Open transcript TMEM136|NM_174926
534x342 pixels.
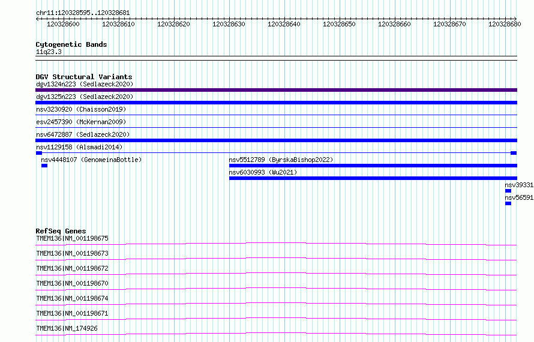pyautogui.click(x=67, y=328)
